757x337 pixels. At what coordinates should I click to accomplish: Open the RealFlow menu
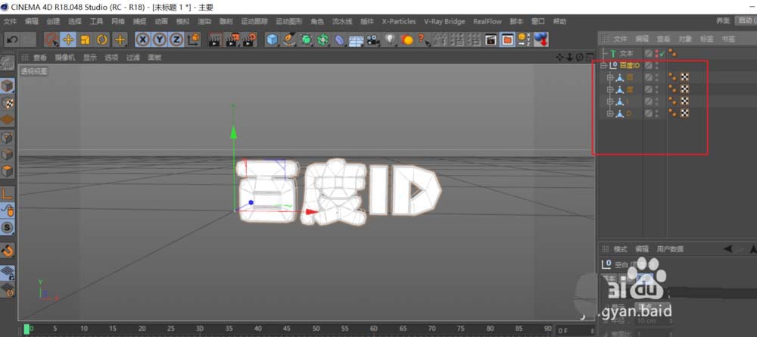click(487, 21)
